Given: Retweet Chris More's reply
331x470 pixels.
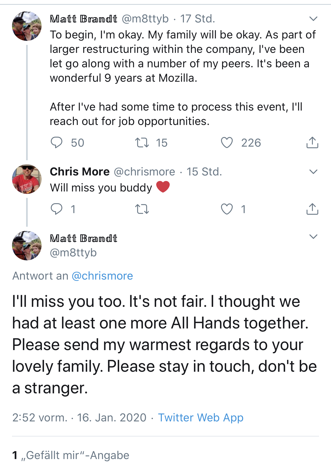Looking at the screenshot, I should 142,209.
